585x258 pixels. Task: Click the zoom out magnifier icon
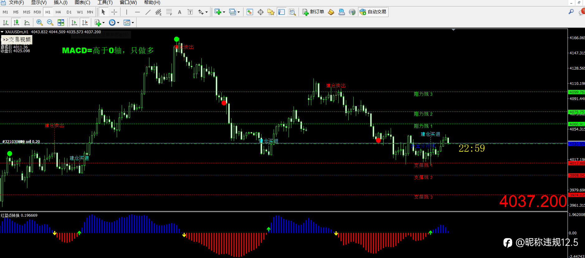(50, 22)
